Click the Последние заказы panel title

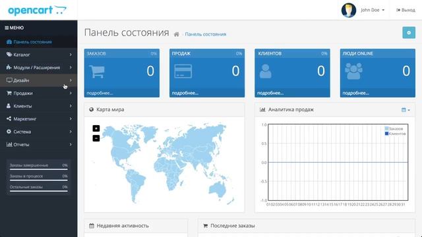click(233, 226)
